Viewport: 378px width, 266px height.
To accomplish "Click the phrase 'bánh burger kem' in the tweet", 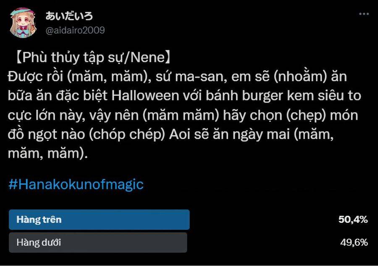I will click(260, 96).
